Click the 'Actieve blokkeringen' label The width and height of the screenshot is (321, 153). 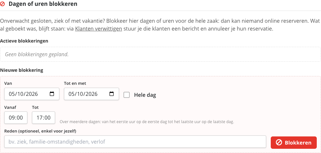24,41
